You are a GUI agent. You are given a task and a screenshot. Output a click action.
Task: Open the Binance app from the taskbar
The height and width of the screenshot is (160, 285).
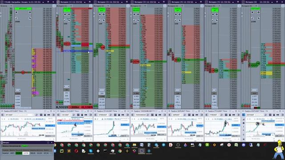click(127, 151)
